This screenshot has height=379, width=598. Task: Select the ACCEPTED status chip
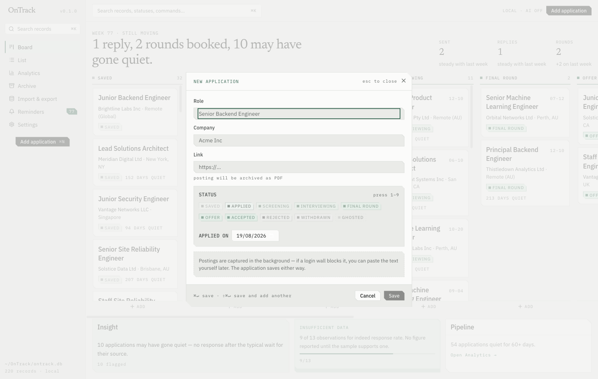coord(241,217)
